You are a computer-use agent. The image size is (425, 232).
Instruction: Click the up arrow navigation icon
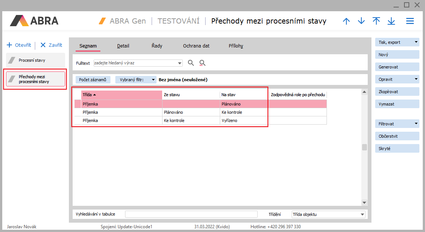pyautogui.click(x=346, y=21)
